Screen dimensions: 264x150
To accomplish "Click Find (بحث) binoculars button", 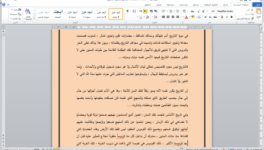I will [x=16, y=10].
